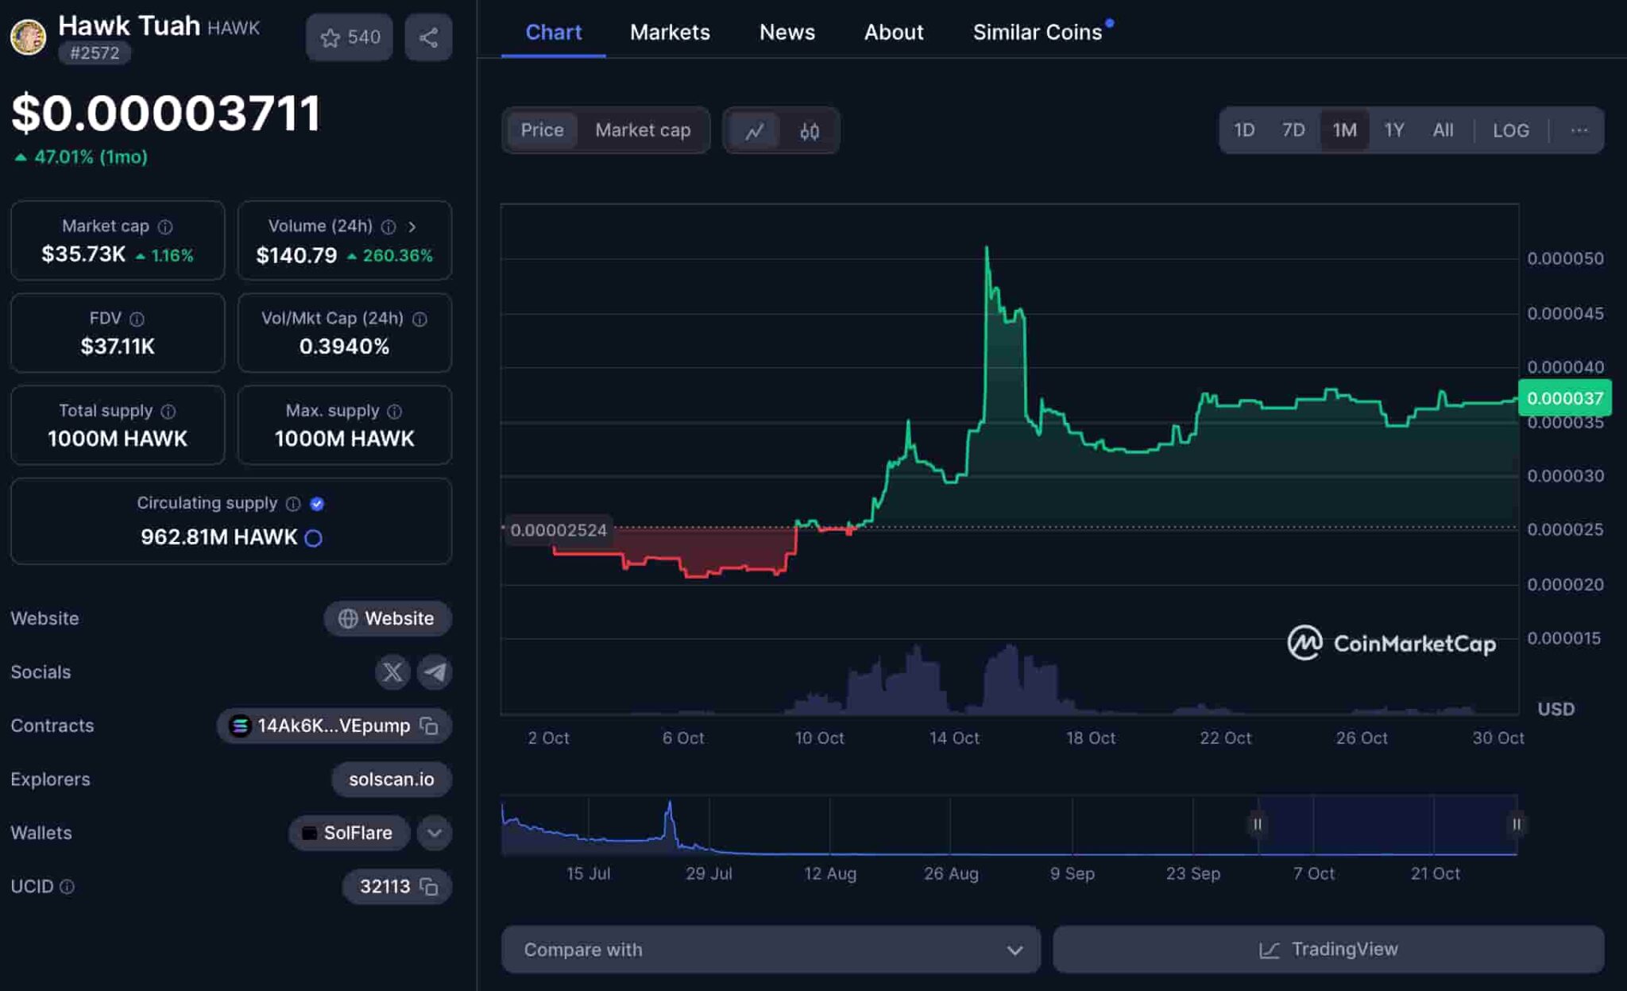Open the Similar Coins tab

(x=1035, y=32)
